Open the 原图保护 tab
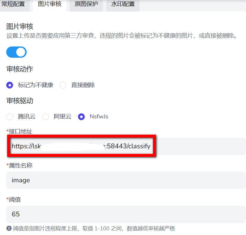This screenshot has width=246, height=235. (86, 4)
